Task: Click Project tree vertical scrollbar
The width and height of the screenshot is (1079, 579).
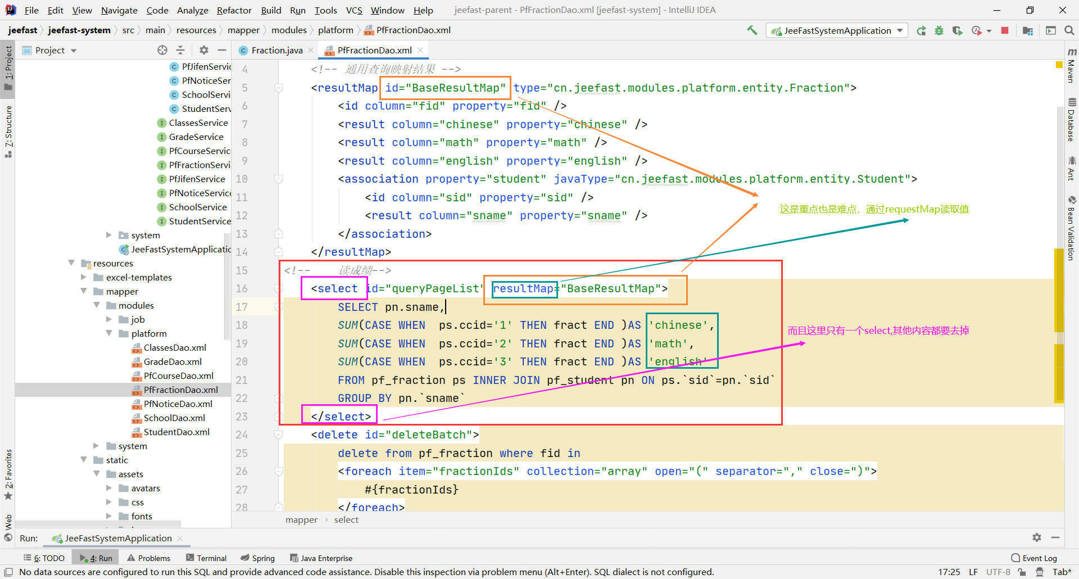Action: coord(227,287)
